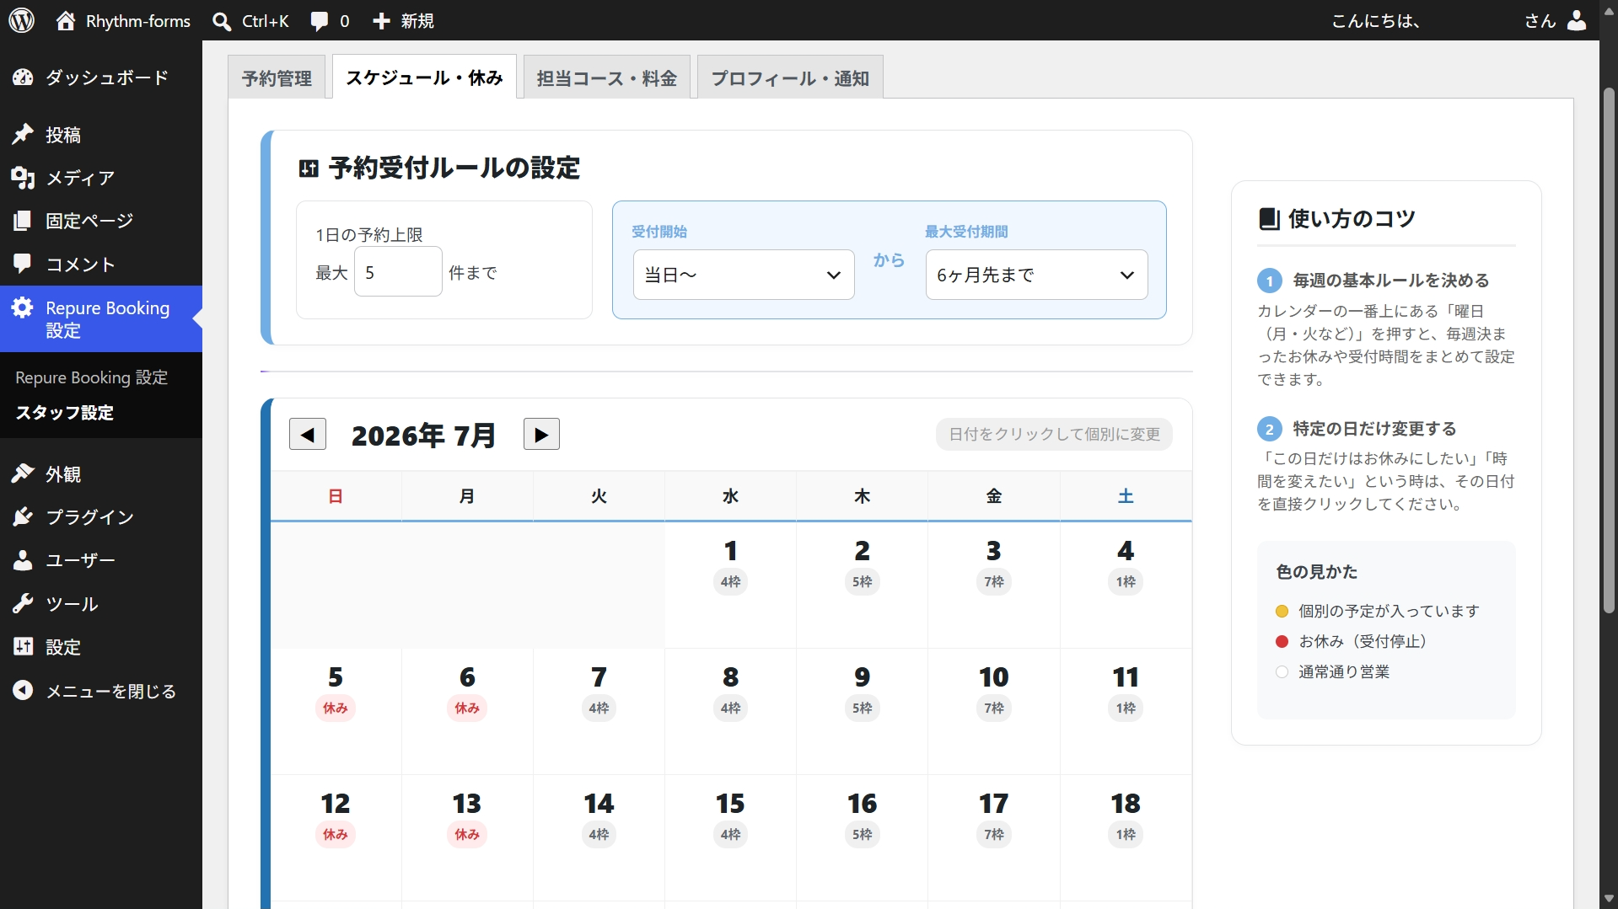Screen dimensions: 1618x909
Task: Select the プロフィール・通知 tab
Action: coord(790,78)
